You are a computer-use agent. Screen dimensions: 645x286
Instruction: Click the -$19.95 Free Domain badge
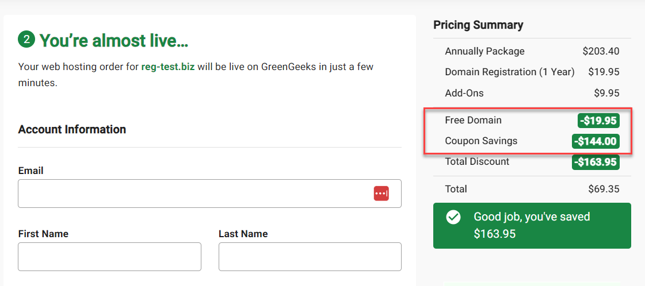point(598,121)
